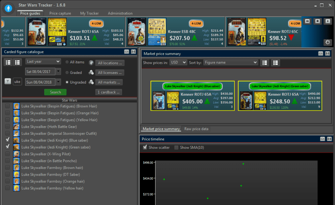Click the globe icon beside All locations
The height and width of the screenshot is (205, 335).
click(91, 63)
